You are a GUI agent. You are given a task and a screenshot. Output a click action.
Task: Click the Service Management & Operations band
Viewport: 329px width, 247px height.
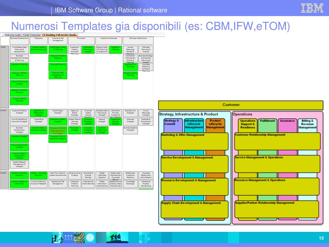[277, 164]
